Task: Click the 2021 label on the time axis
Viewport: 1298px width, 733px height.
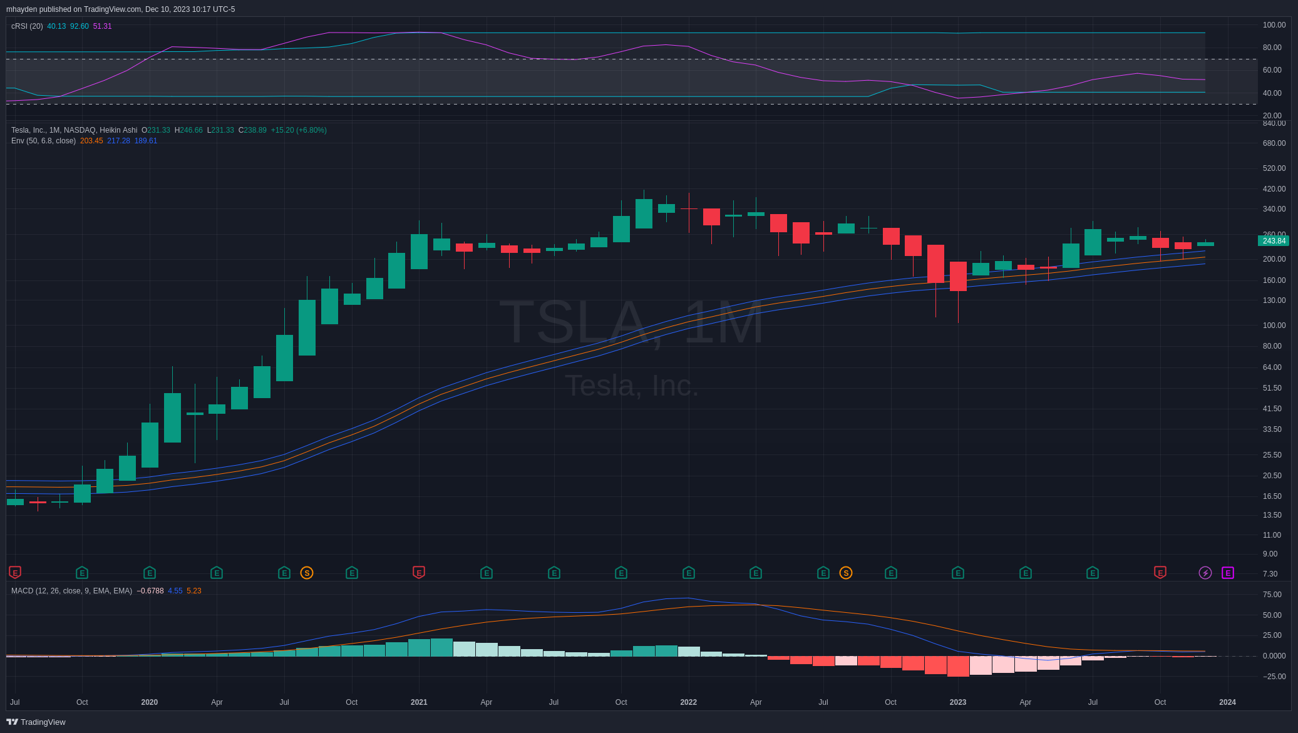Action: point(419,702)
